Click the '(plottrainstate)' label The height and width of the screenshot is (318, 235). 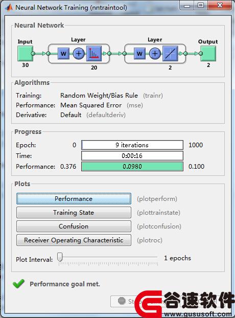(158, 213)
